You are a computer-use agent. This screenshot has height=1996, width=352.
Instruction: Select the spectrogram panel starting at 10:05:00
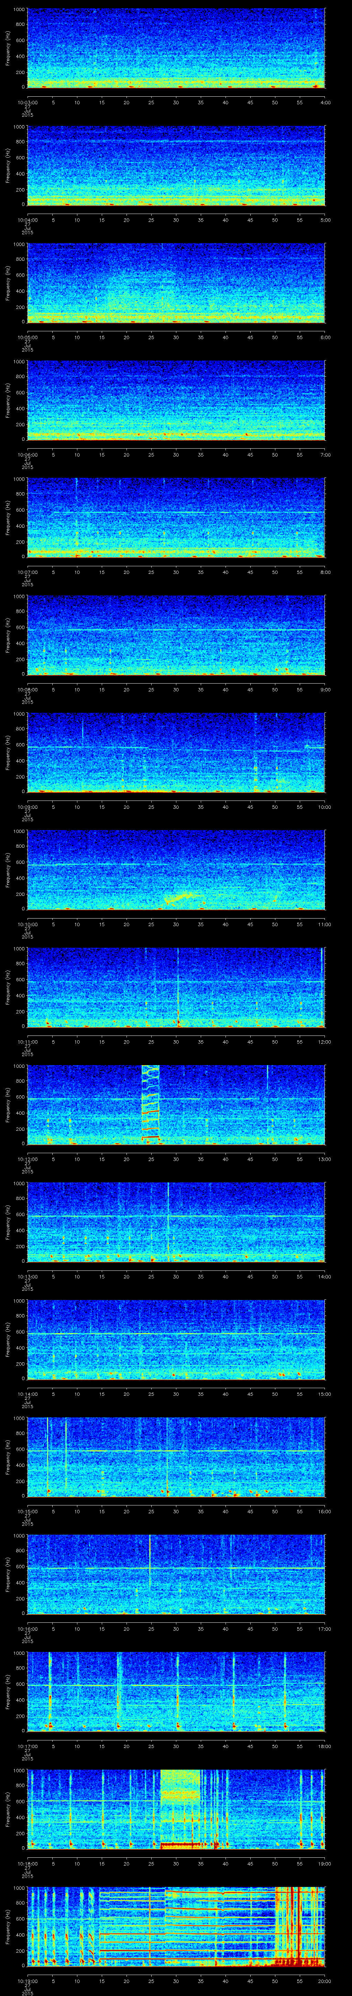tap(176, 283)
